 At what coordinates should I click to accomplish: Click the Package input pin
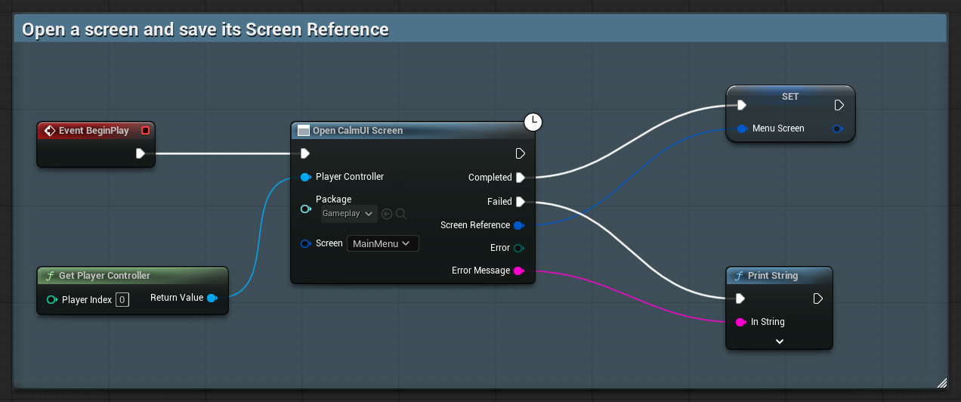click(305, 209)
